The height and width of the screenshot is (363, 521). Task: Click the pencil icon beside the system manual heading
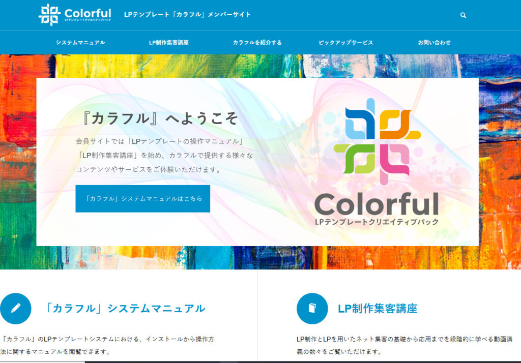[x=16, y=308]
